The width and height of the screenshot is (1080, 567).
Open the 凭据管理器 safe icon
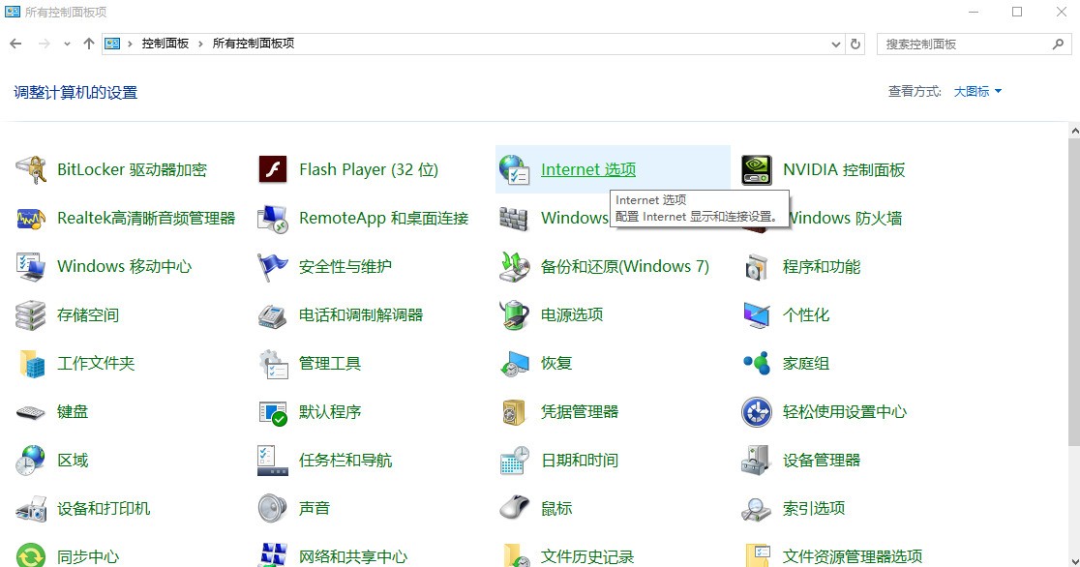(515, 412)
